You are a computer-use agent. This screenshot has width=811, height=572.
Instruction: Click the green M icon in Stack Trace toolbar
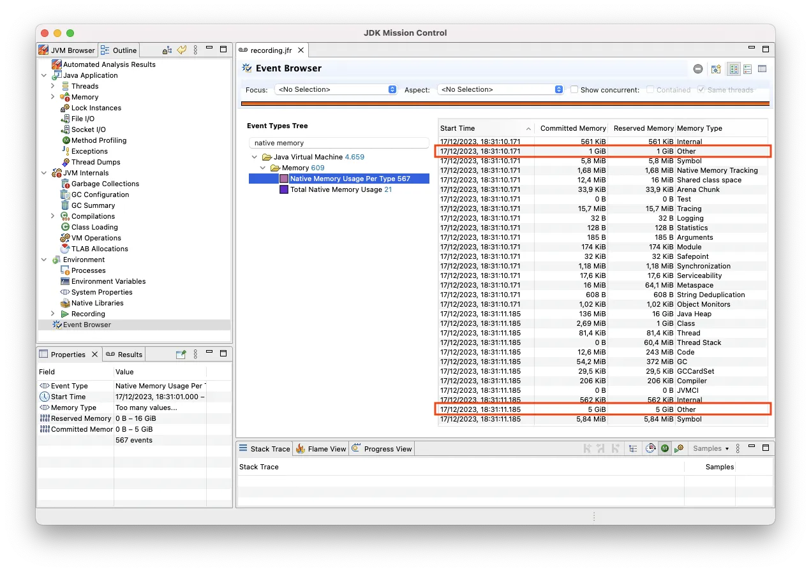[665, 448]
